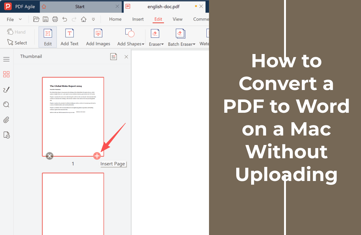
Task: Click the Thumbnail panel title
Action: 31,57
